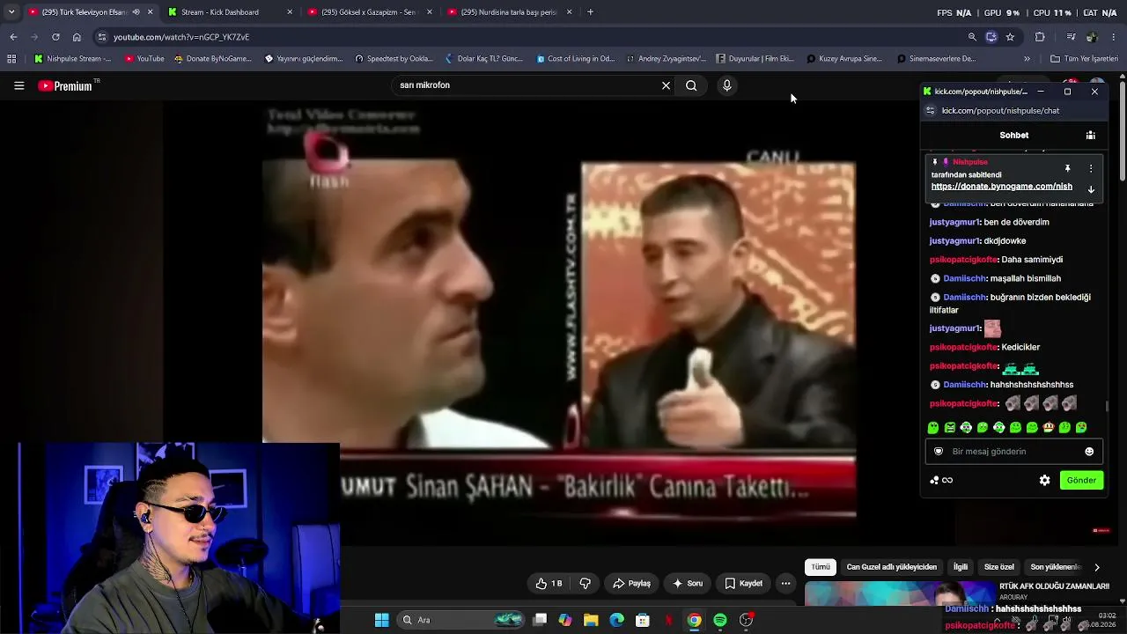
Task: Select the Size özel filter chip
Action: pyautogui.click(x=999, y=567)
